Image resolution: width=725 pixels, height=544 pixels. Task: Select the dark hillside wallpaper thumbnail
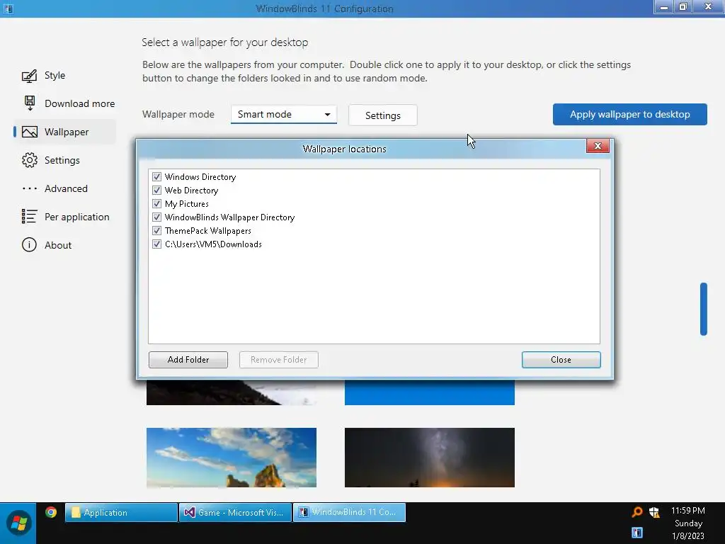232,392
